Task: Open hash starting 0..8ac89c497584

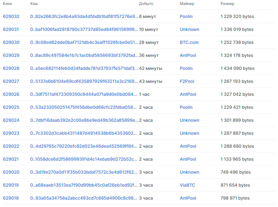Action: pyautogui.click(x=84, y=55)
